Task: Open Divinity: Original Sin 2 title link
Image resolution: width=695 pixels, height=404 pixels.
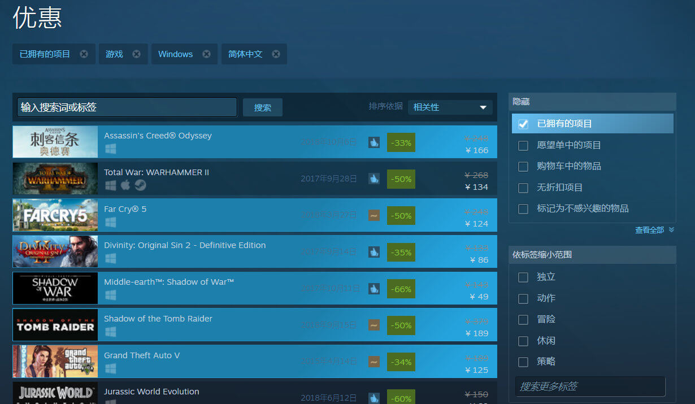Action: coord(185,245)
